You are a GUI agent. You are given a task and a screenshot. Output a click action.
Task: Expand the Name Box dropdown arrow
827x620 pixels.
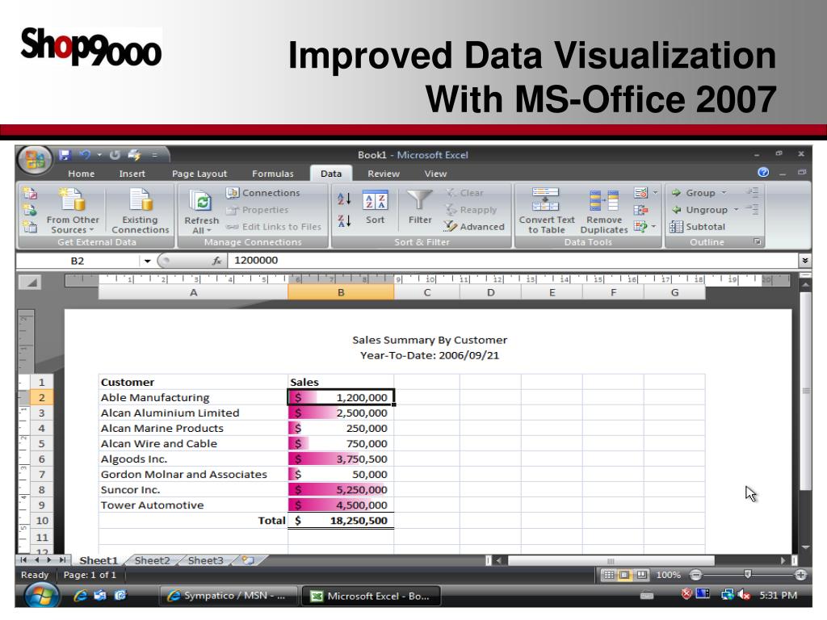pyautogui.click(x=147, y=261)
